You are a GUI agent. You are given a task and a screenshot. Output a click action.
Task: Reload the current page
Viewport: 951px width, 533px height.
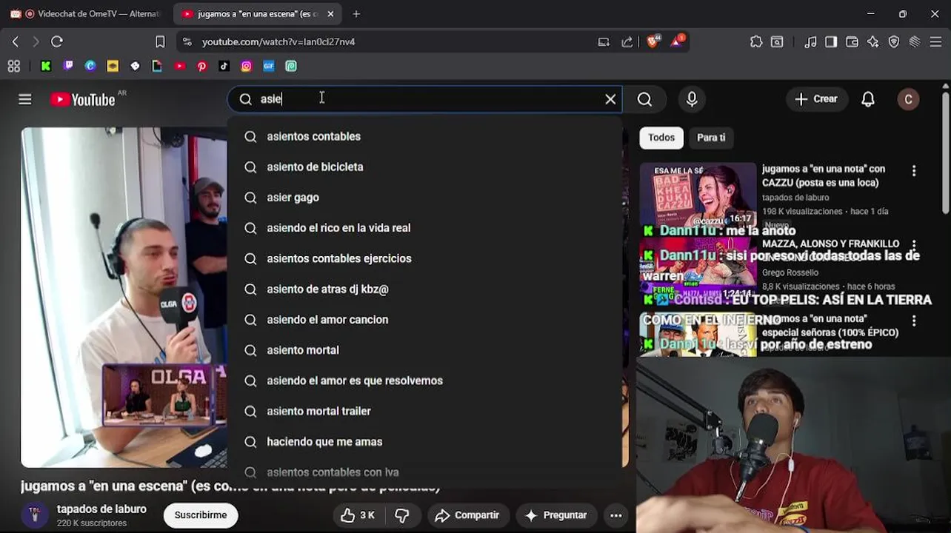coord(57,42)
